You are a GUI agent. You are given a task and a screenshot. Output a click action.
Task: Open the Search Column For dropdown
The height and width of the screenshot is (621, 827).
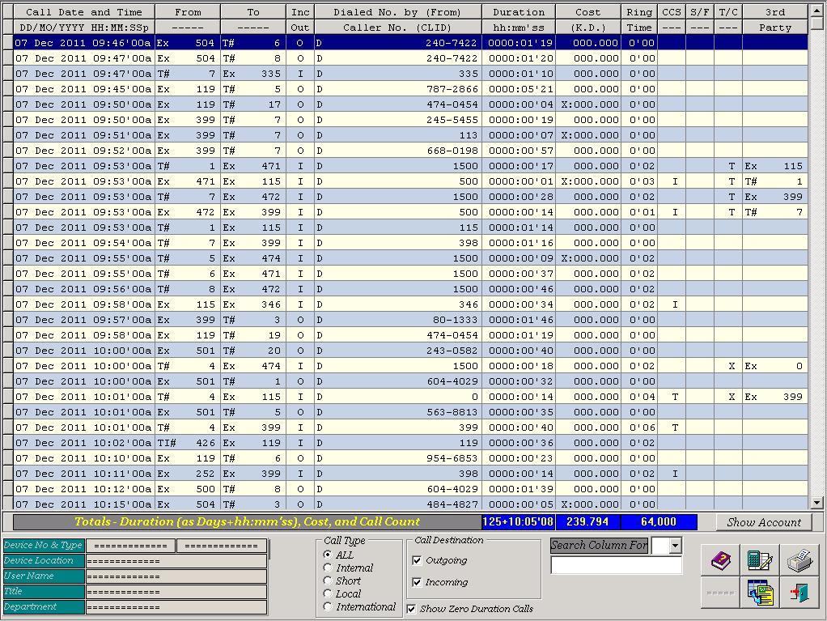click(x=675, y=545)
